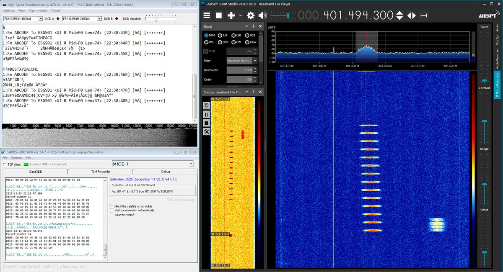This screenshot has height=272, width=503.
Task: Close the Source Baseband File Player panel
Action: [x=260, y=92]
